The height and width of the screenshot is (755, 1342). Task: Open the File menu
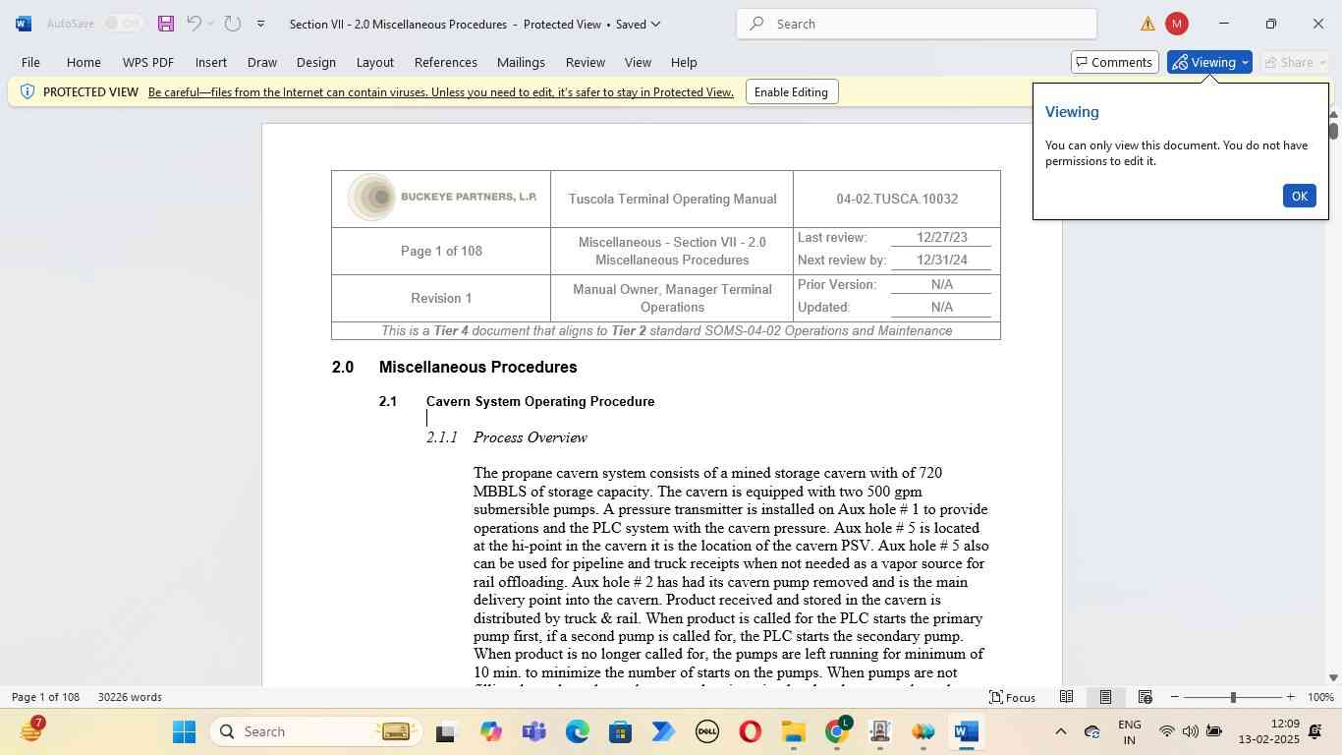[30, 62]
